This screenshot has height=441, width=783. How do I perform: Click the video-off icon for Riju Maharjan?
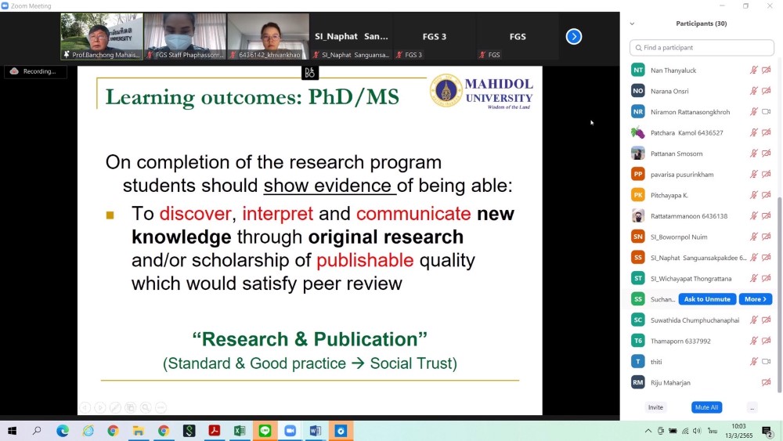[767, 382]
